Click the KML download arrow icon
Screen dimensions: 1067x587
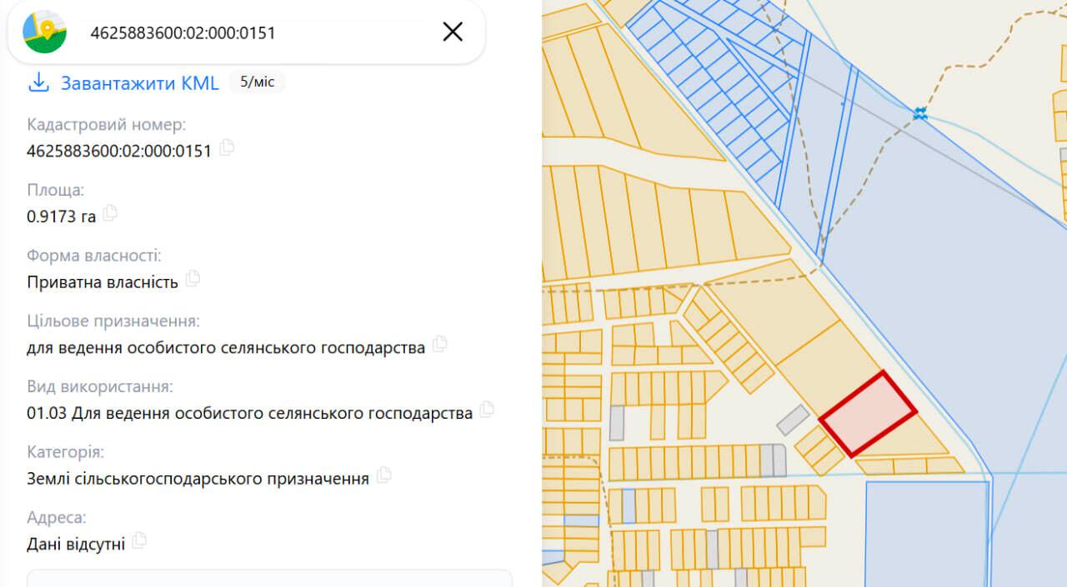(38, 82)
